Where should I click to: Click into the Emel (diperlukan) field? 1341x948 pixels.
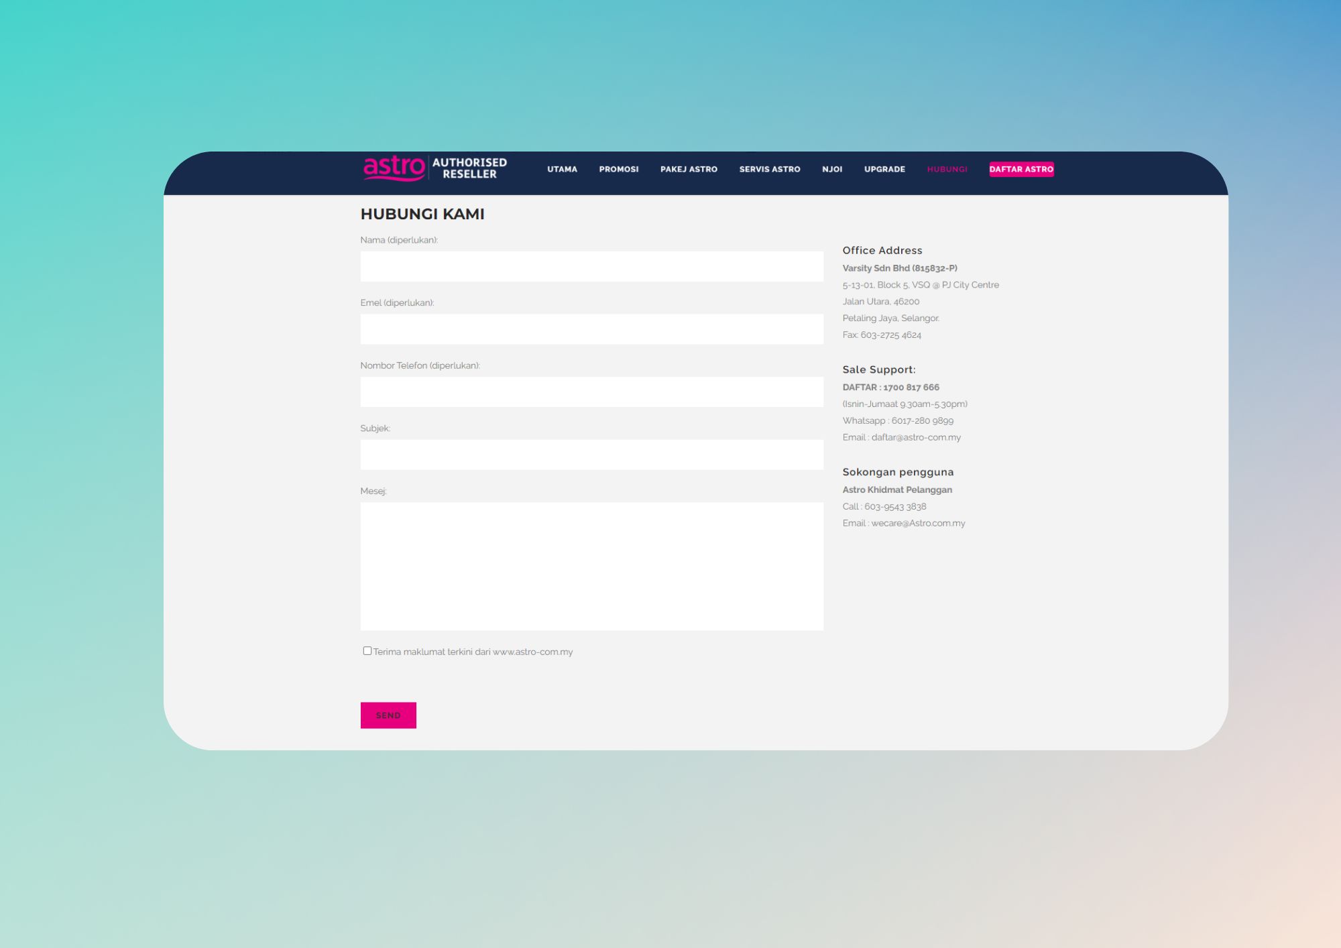[591, 329]
